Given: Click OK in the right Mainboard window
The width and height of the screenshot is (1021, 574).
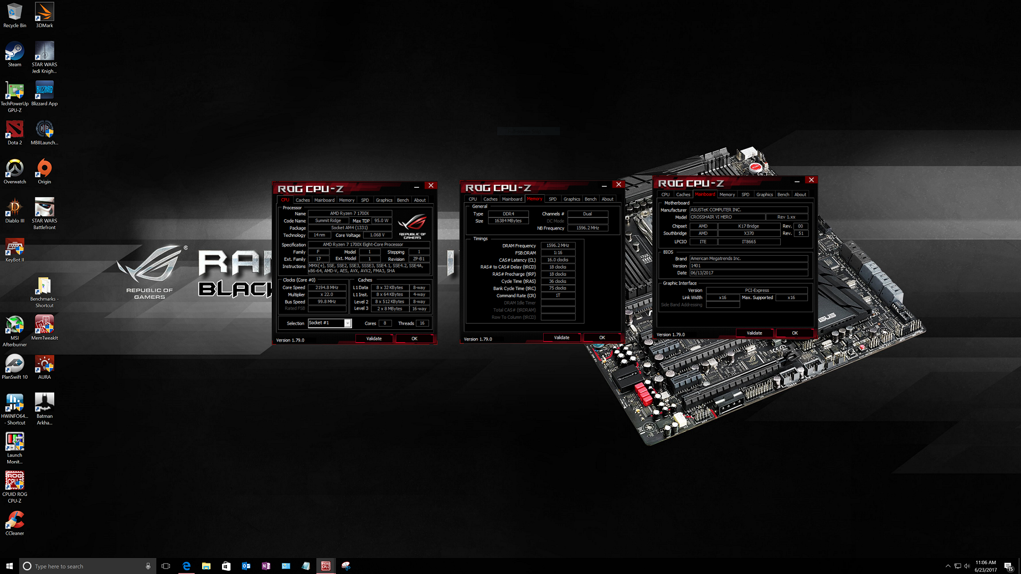Looking at the screenshot, I should pos(795,333).
